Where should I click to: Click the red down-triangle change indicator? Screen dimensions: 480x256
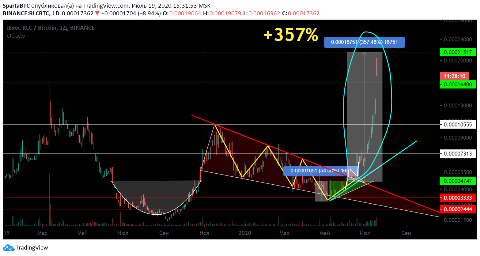[97, 13]
